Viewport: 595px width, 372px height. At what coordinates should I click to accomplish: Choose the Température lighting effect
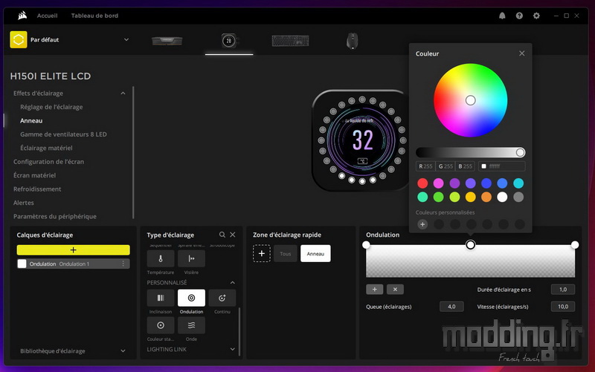(161, 258)
